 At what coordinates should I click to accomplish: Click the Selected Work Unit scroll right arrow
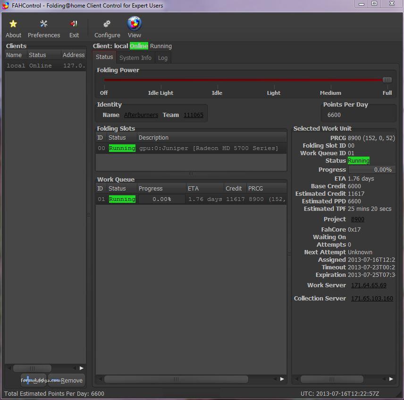[391, 379]
